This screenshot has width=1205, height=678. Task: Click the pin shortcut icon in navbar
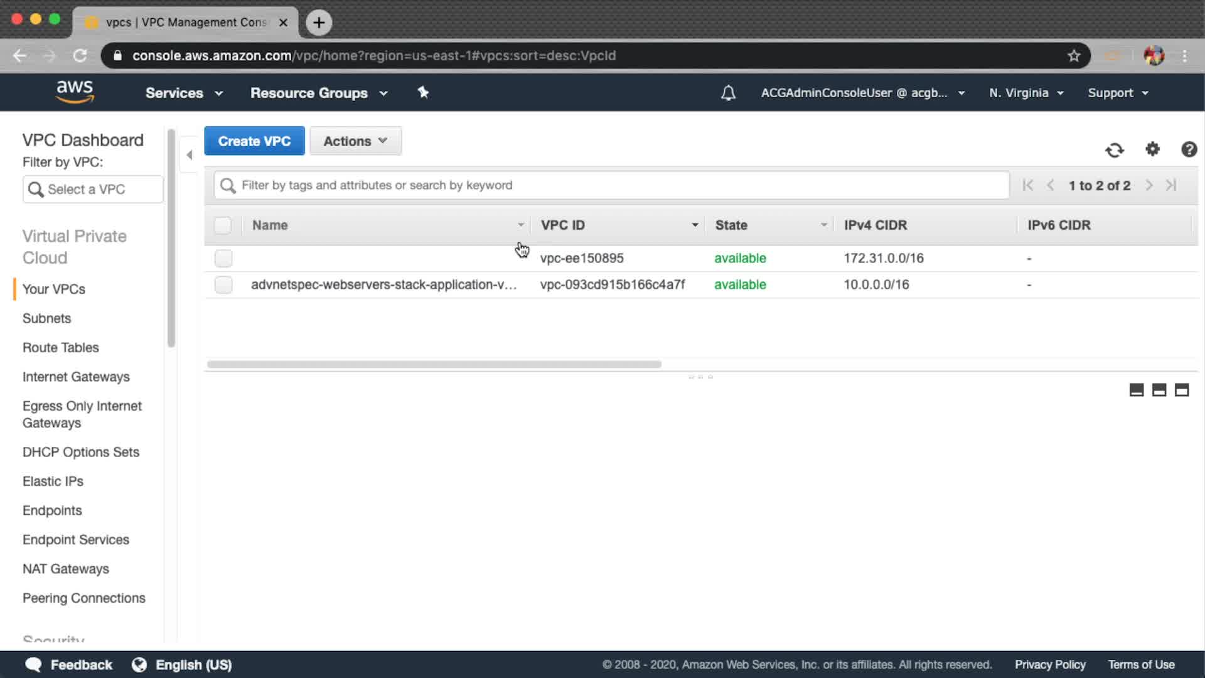[x=423, y=93]
